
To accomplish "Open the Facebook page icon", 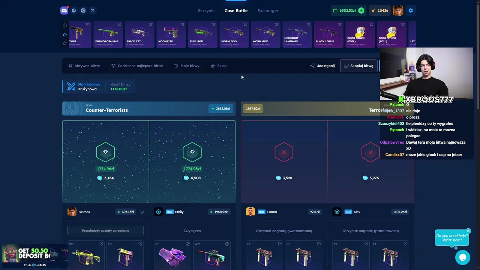I will 74,10.
